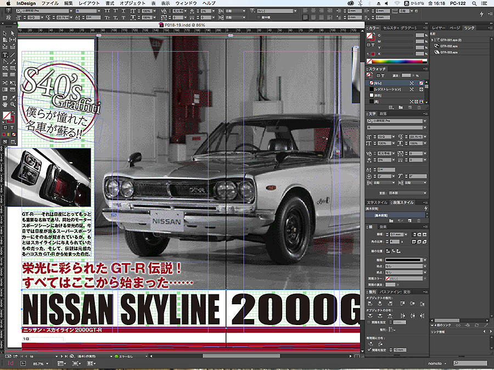Create new swatch in Swatches panel
Viewport: 494px width, 370px height.
pos(410,107)
